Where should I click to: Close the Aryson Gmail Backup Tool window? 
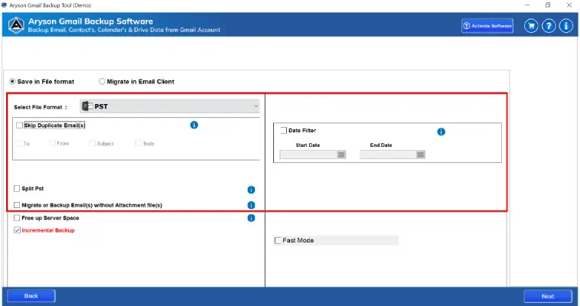[x=569, y=5]
